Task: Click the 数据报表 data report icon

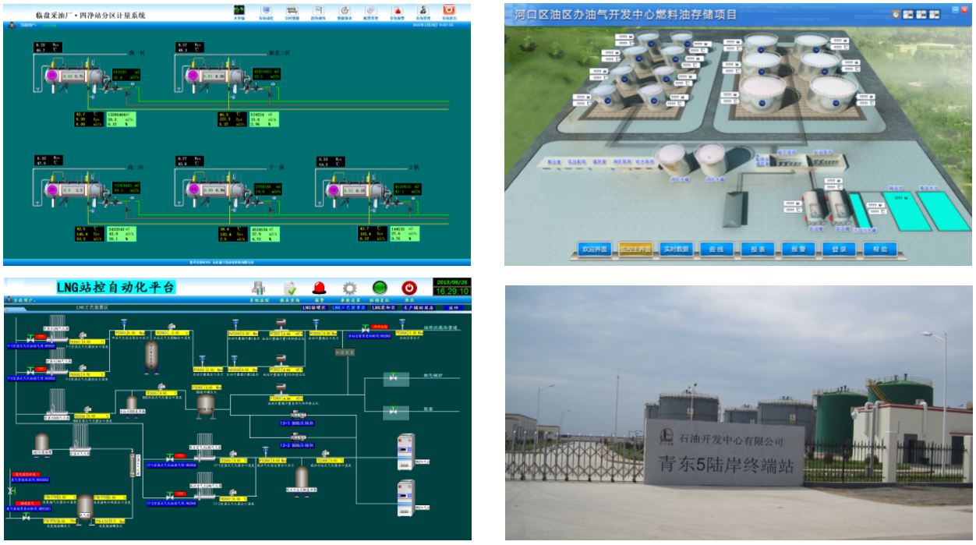Action: coord(344,11)
